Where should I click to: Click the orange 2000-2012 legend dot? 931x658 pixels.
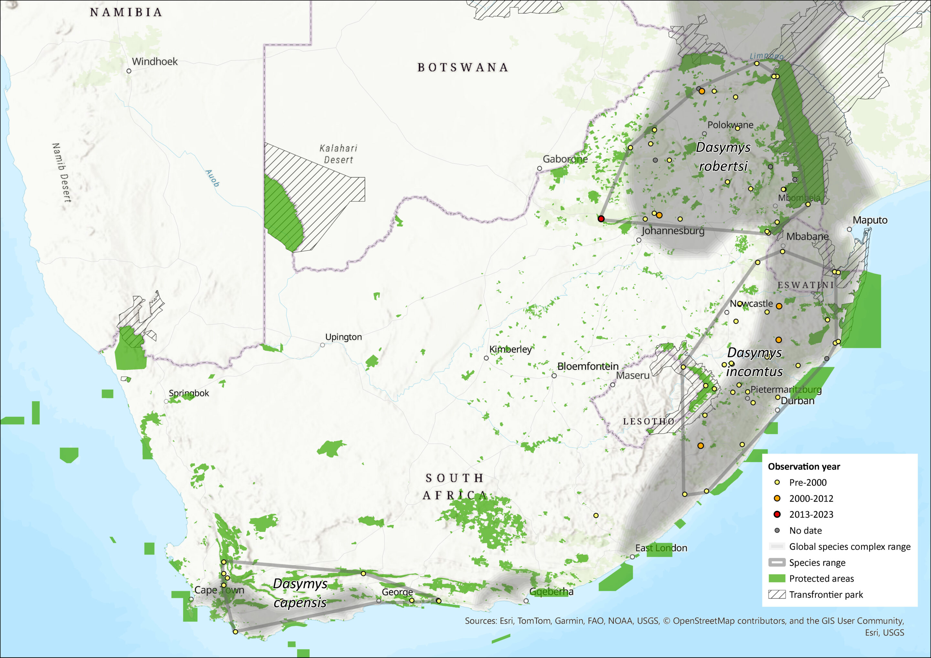[x=777, y=498]
